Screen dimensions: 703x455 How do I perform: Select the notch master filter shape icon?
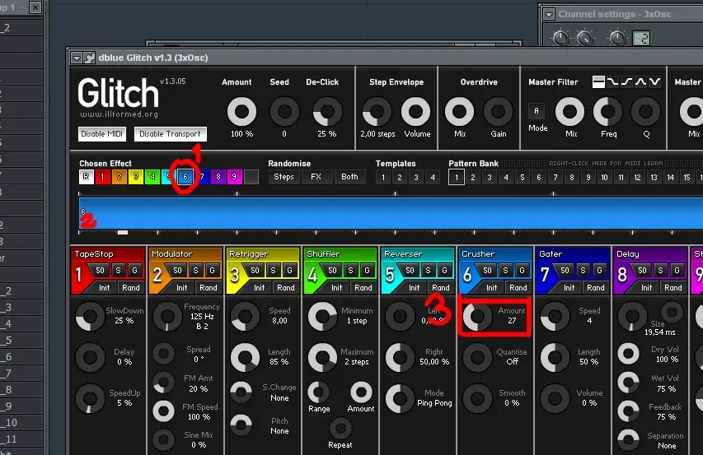pos(654,82)
